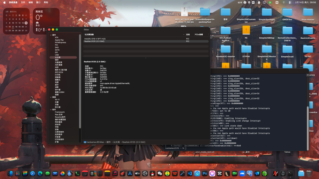Open Xcode hammer icon in dock
The width and height of the screenshot is (319, 179).
click(x=182, y=174)
